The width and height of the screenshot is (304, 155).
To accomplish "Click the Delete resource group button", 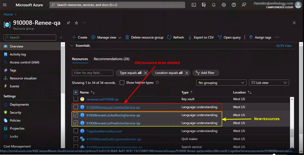I will tap(144, 37).
